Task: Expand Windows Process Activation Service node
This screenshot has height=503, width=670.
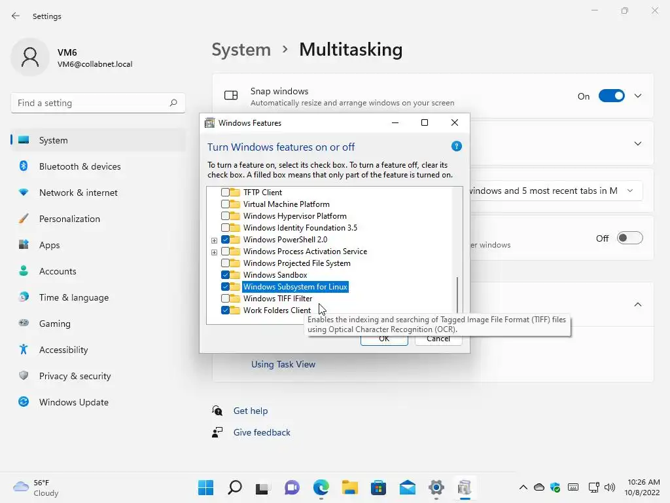Action: tap(214, 252)
